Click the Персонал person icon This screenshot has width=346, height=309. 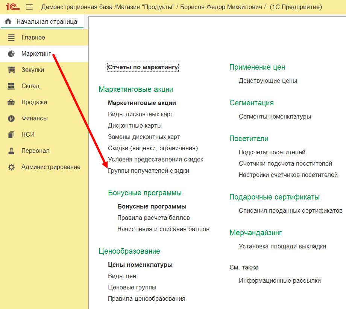tap(11, 151)
